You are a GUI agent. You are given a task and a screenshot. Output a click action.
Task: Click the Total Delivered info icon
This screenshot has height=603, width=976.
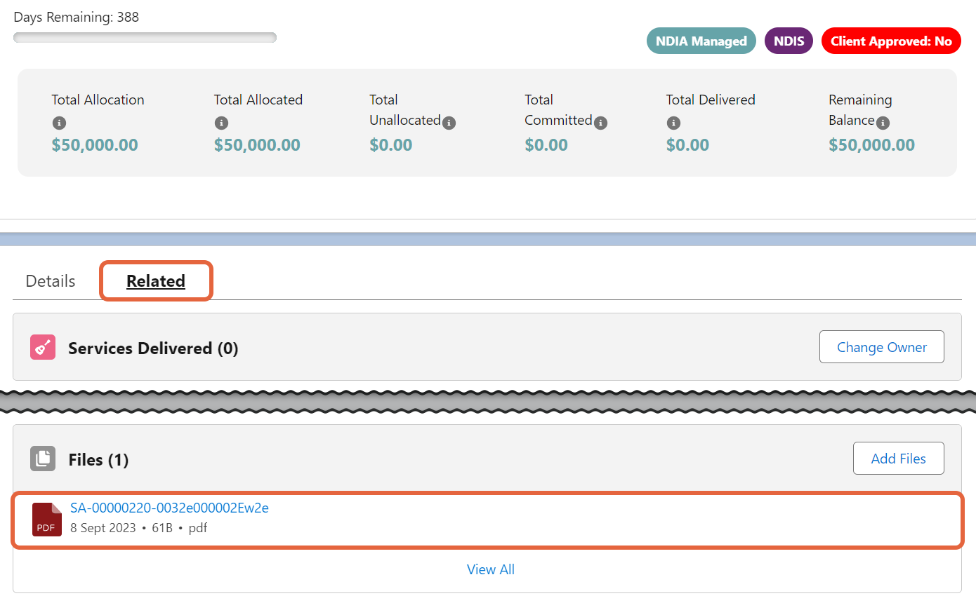coord(673,123)
